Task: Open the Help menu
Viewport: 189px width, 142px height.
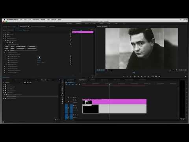Action: tap(59, 19)
